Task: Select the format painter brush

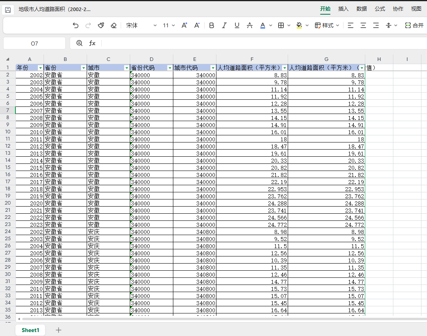Action: point(101,25)
